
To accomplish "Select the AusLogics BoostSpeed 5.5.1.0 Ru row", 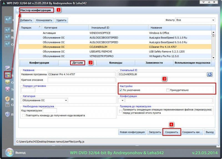I will [115, 38].
